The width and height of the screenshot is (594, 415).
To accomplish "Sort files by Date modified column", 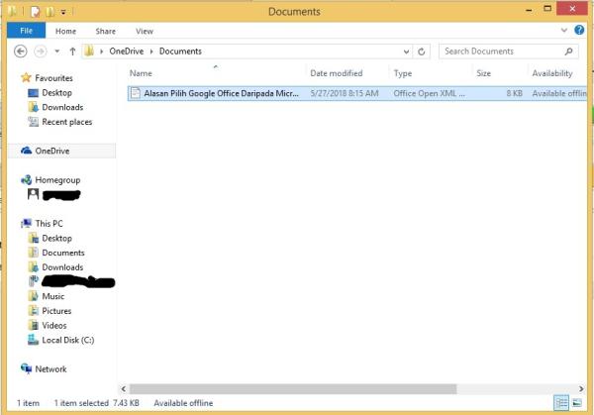I will (x=335, y=73).
